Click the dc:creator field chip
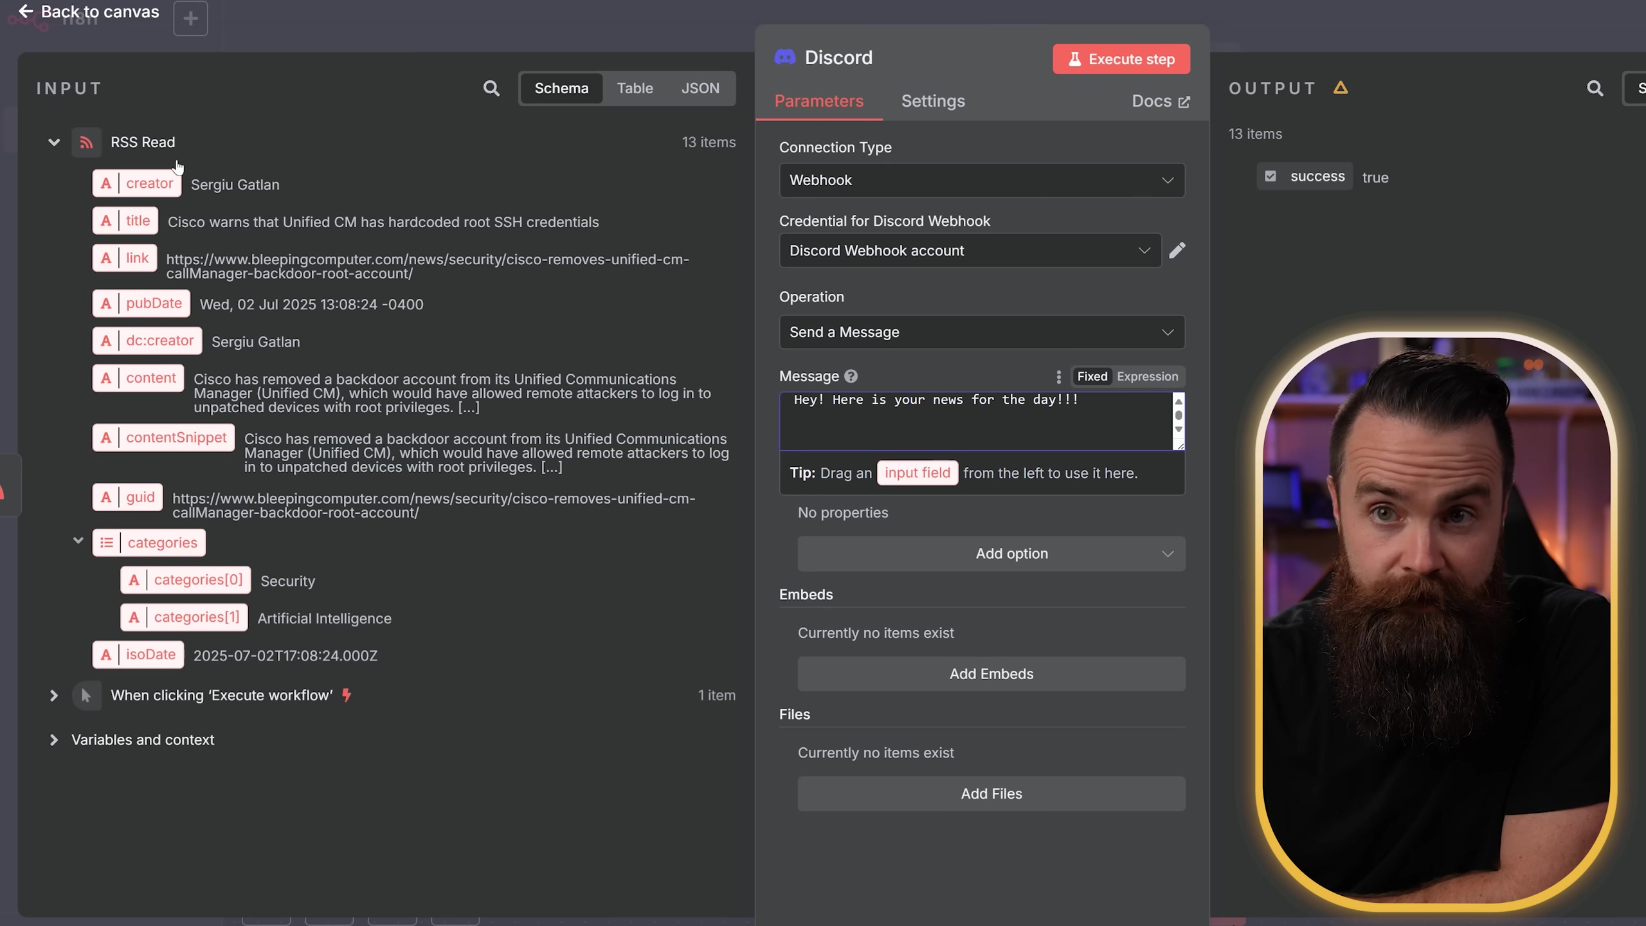The height and width of the screenshot is (926, 1646). tap(147, 340)
